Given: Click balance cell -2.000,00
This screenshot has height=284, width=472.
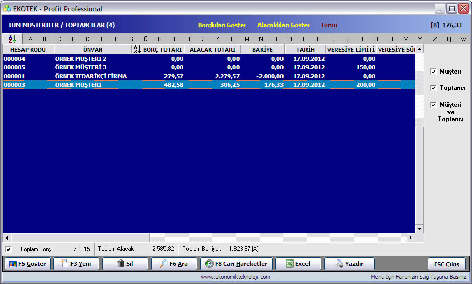Looking at the screenshot, I should click(270, 76).
